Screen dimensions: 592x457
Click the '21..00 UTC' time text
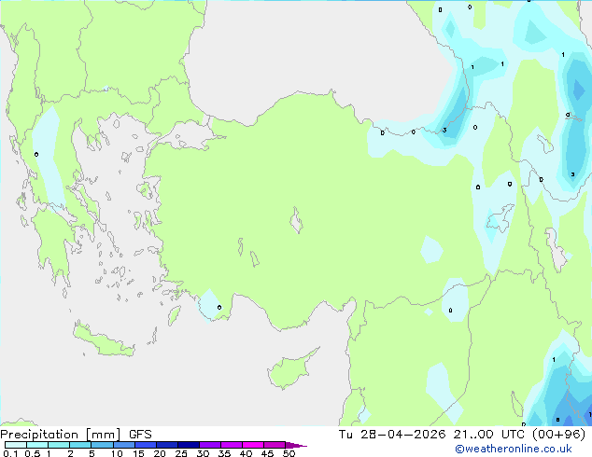pyautogui.click(x=491, y=435)
